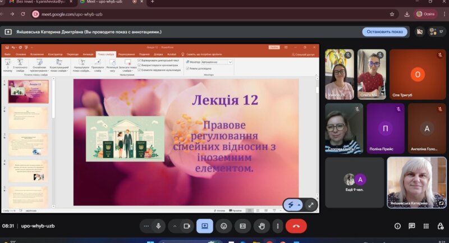The height and width of the screenshot is (243, 449).
Task: Click the Остановить показ button
Action: (384, 31)
